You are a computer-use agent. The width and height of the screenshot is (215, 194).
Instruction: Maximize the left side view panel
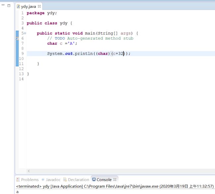(9, 6)
